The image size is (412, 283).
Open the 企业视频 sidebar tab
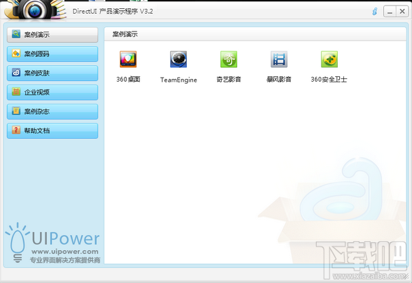coord(53,92)
